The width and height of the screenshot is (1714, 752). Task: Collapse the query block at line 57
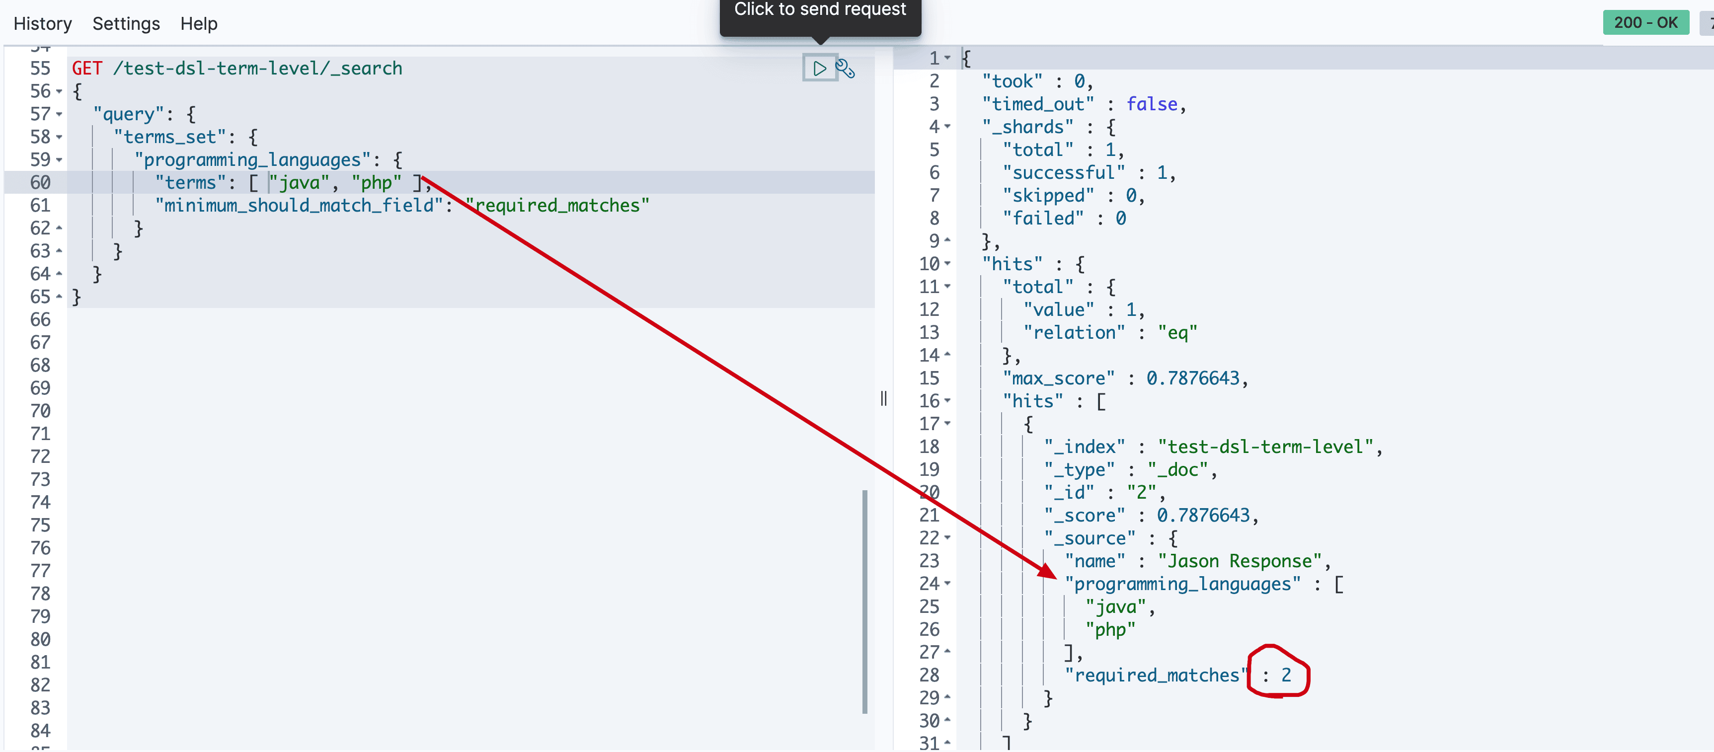point(59,114)
